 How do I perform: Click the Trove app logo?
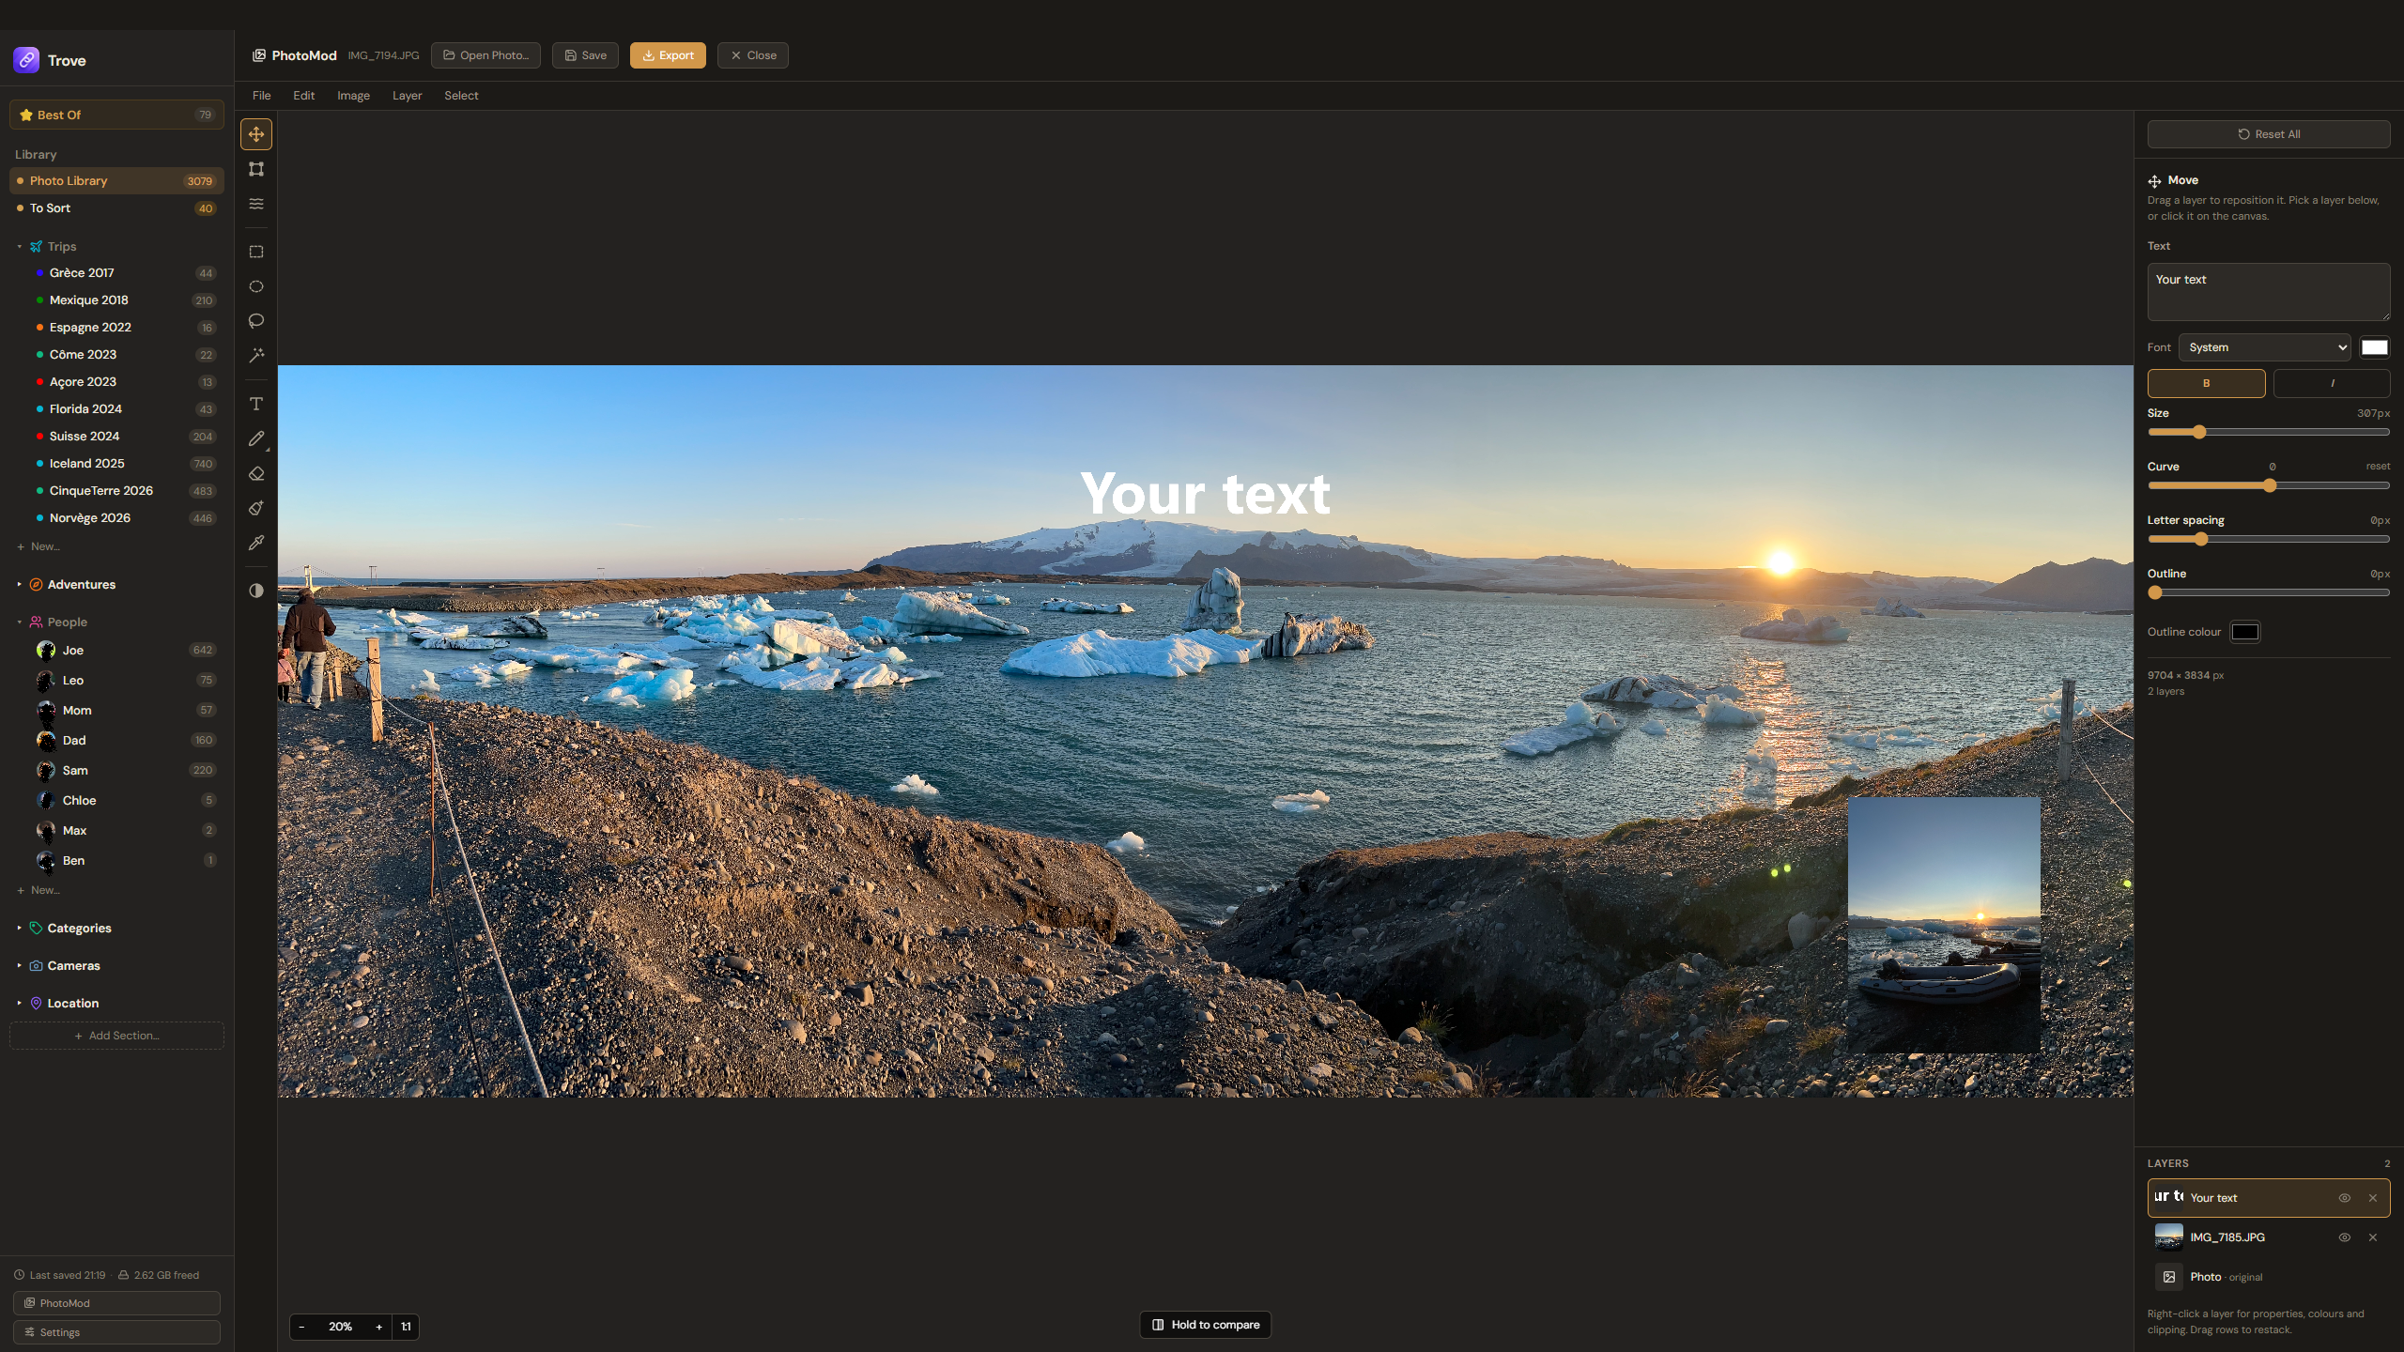(x=26, y=60)
